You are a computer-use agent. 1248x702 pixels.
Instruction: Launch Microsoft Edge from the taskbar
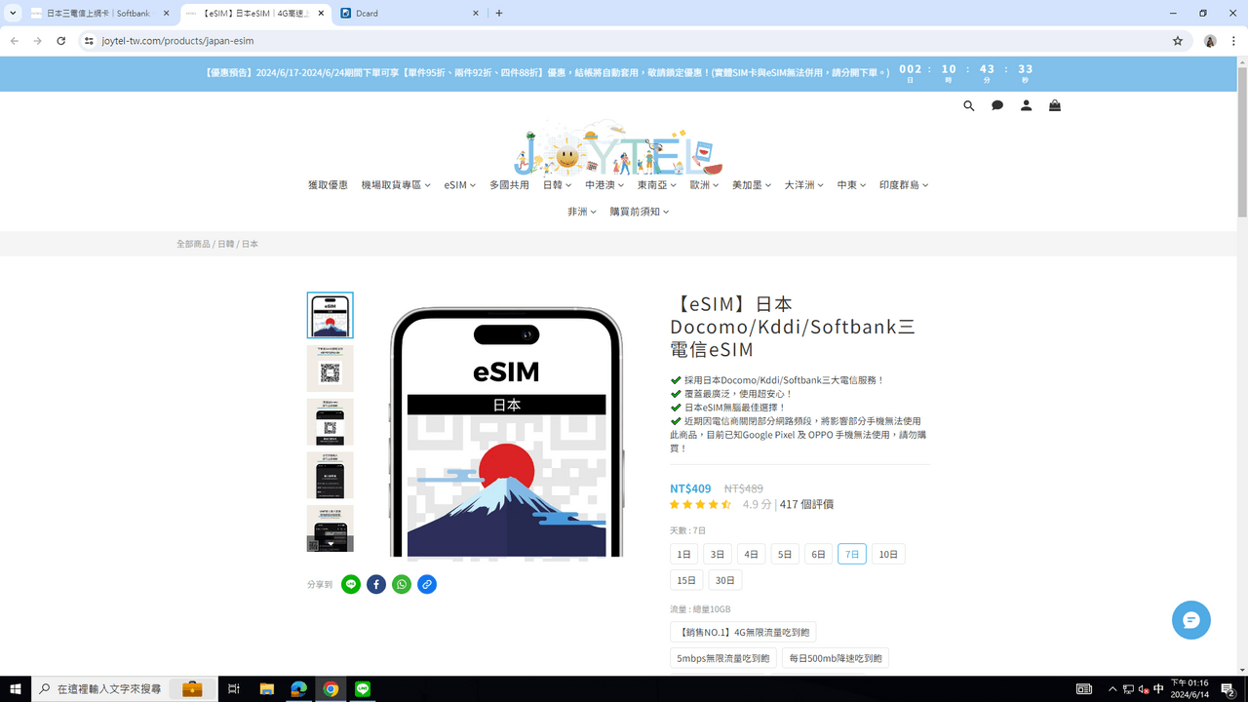pos(298,689)
